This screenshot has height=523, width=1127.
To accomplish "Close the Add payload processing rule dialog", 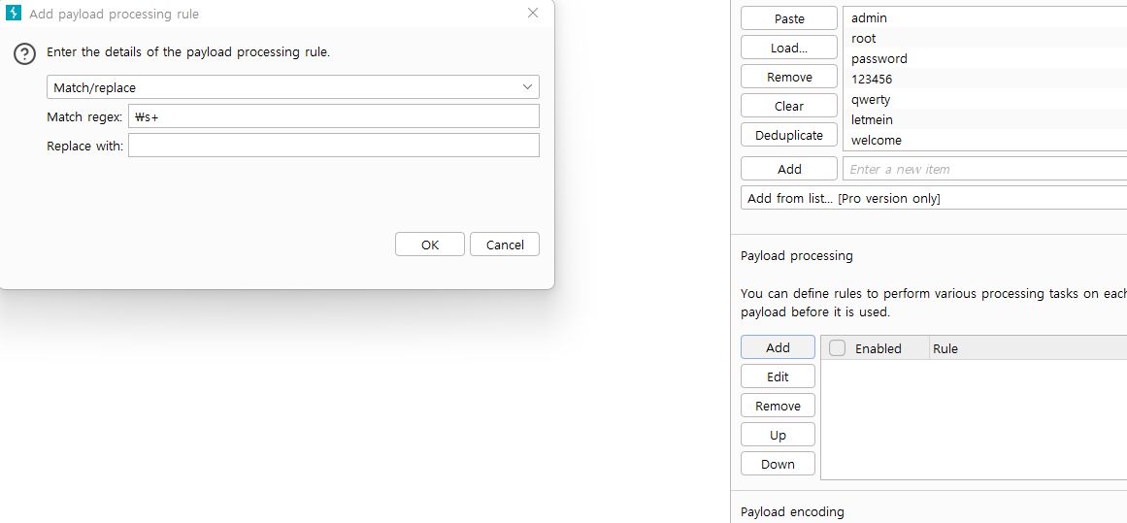I will click(x=532, y=14).
